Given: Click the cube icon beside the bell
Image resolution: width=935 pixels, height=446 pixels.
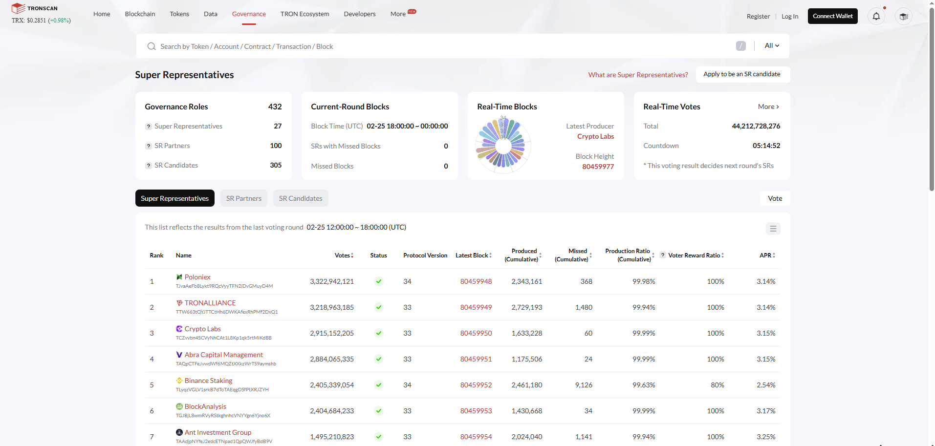Looking at the screenshot, I should (x=903, y=16).
